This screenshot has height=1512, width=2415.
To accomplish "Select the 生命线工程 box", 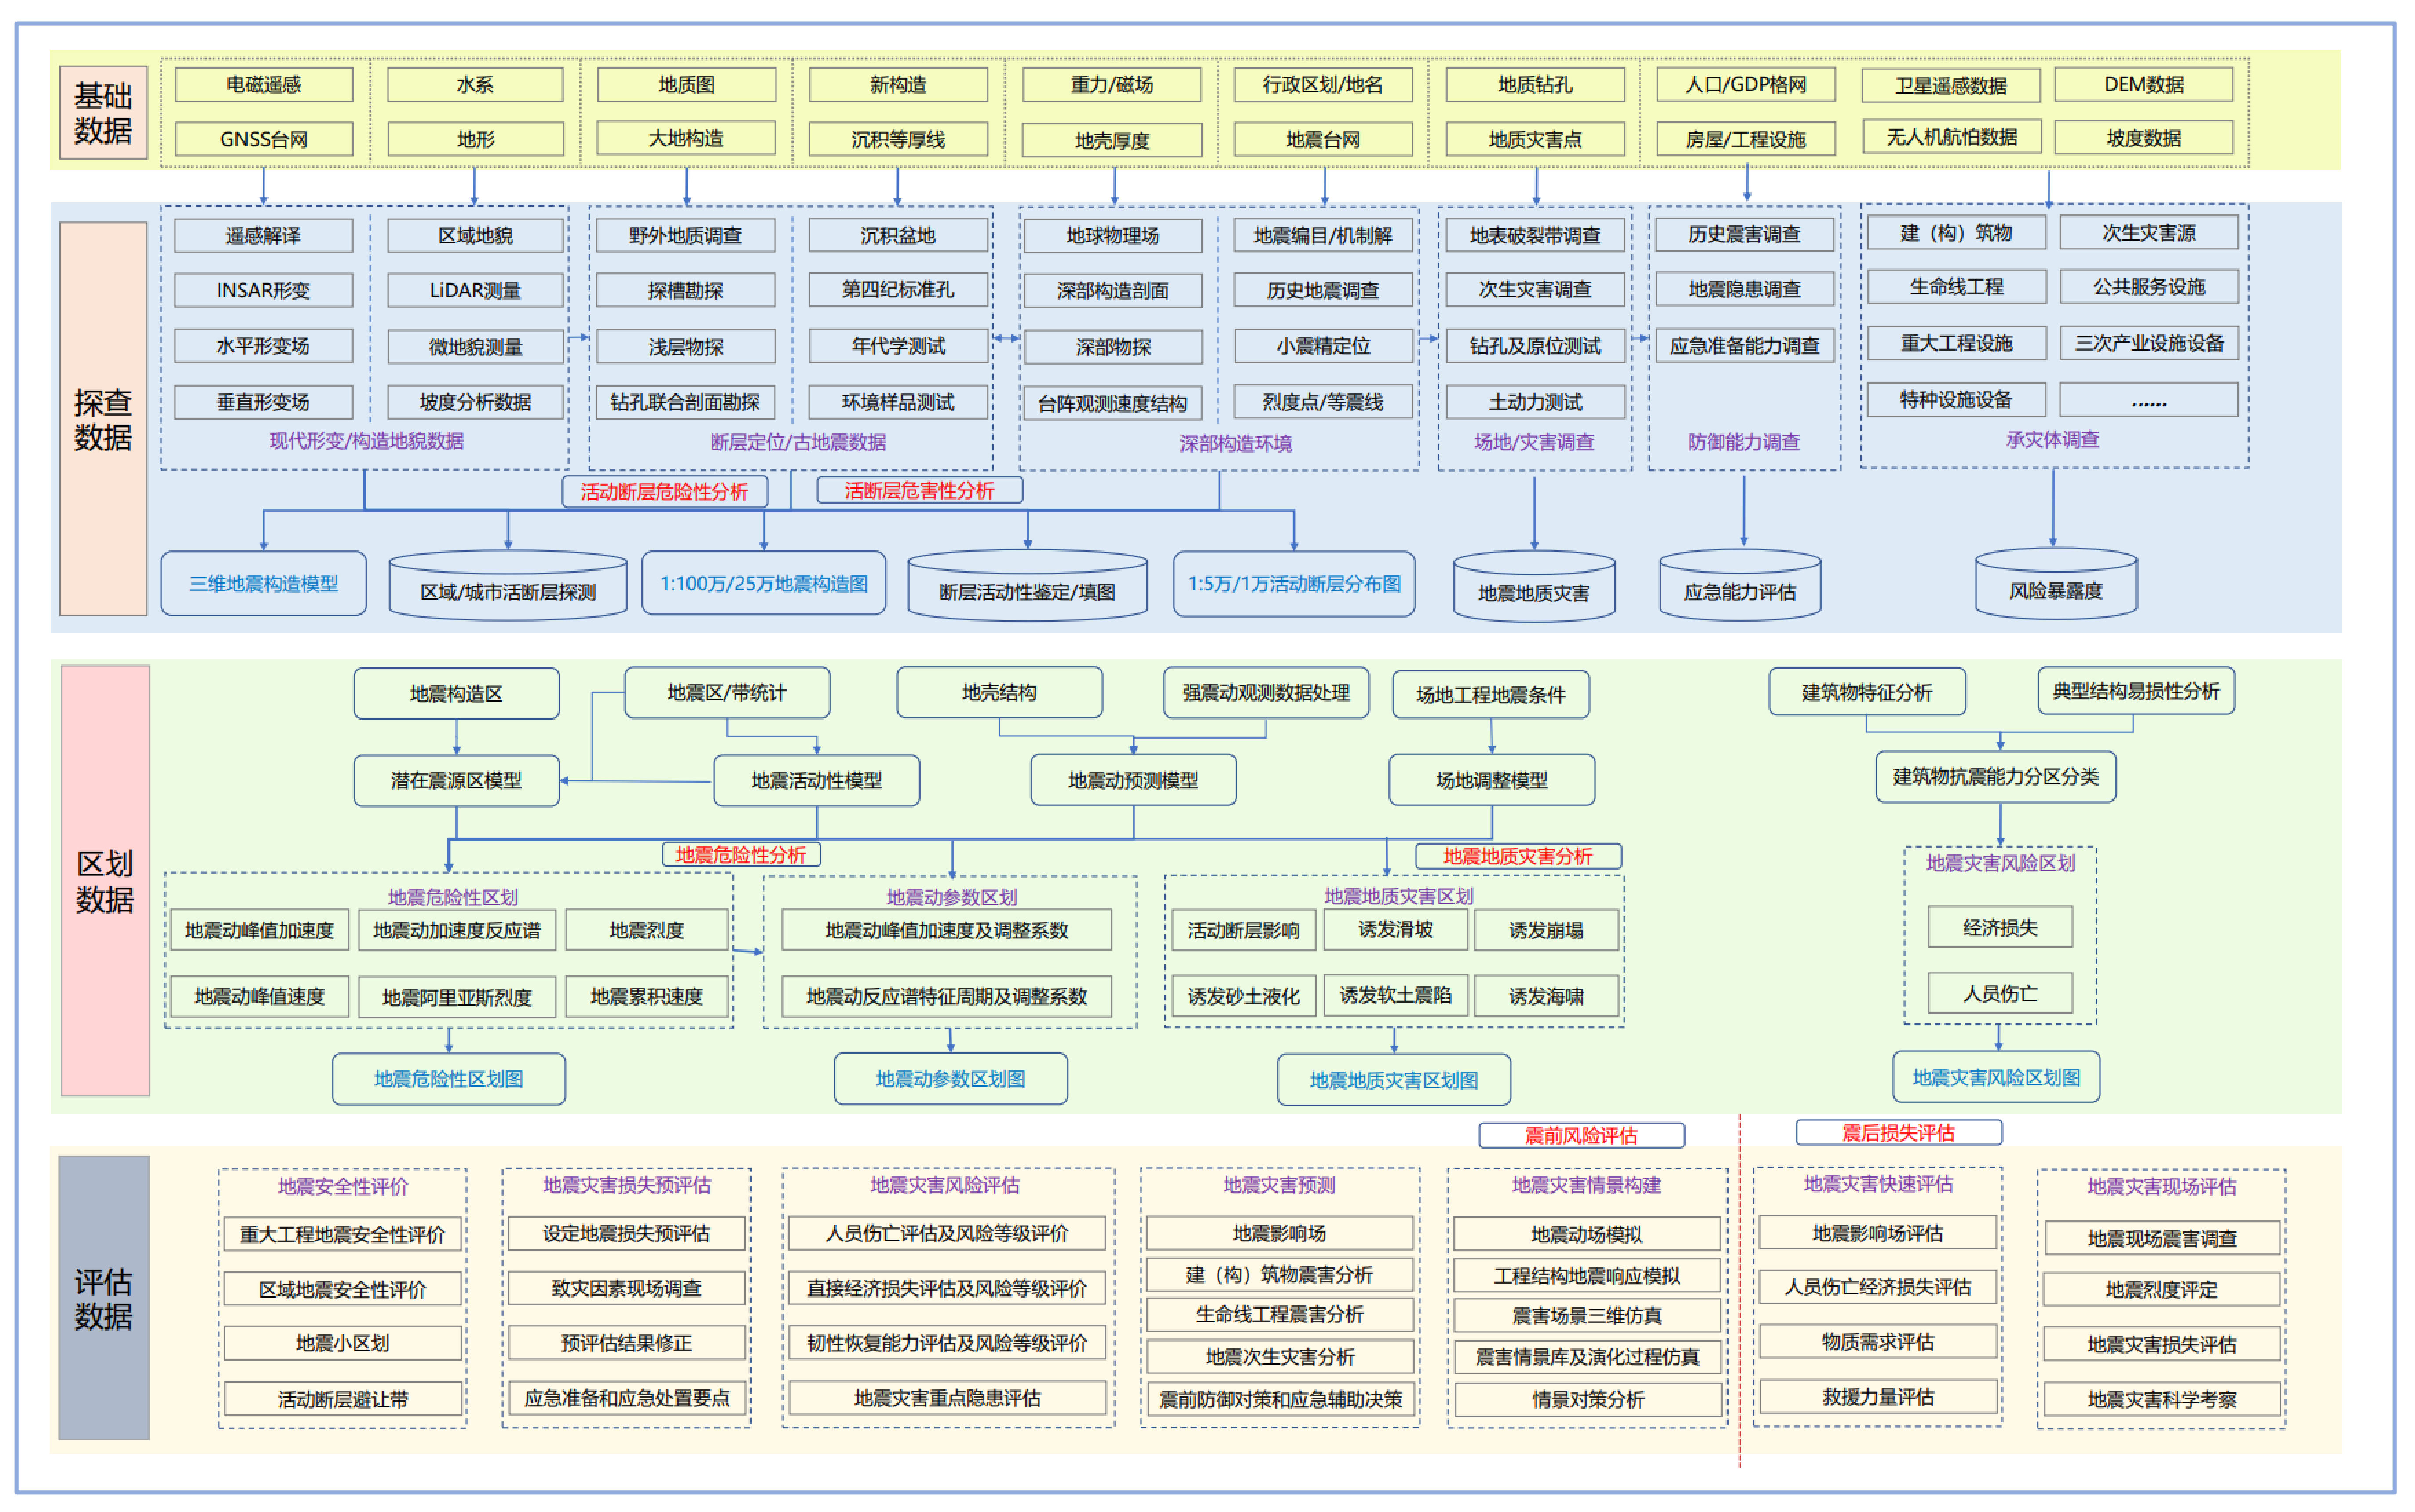I will [1957, 286].
